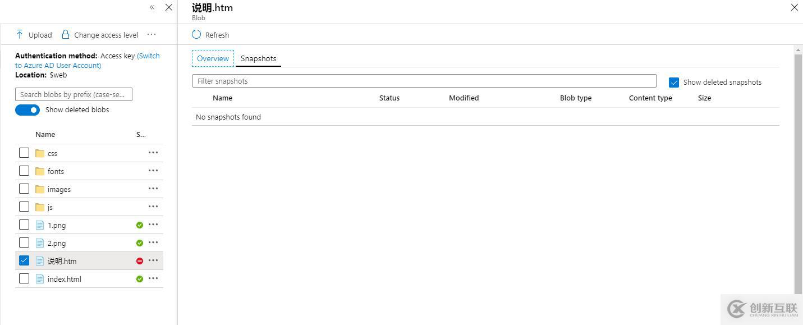Viewport: 803px width, 325px height.
Task: Click the 说明.htm file icon
Action: coord(40,261)
